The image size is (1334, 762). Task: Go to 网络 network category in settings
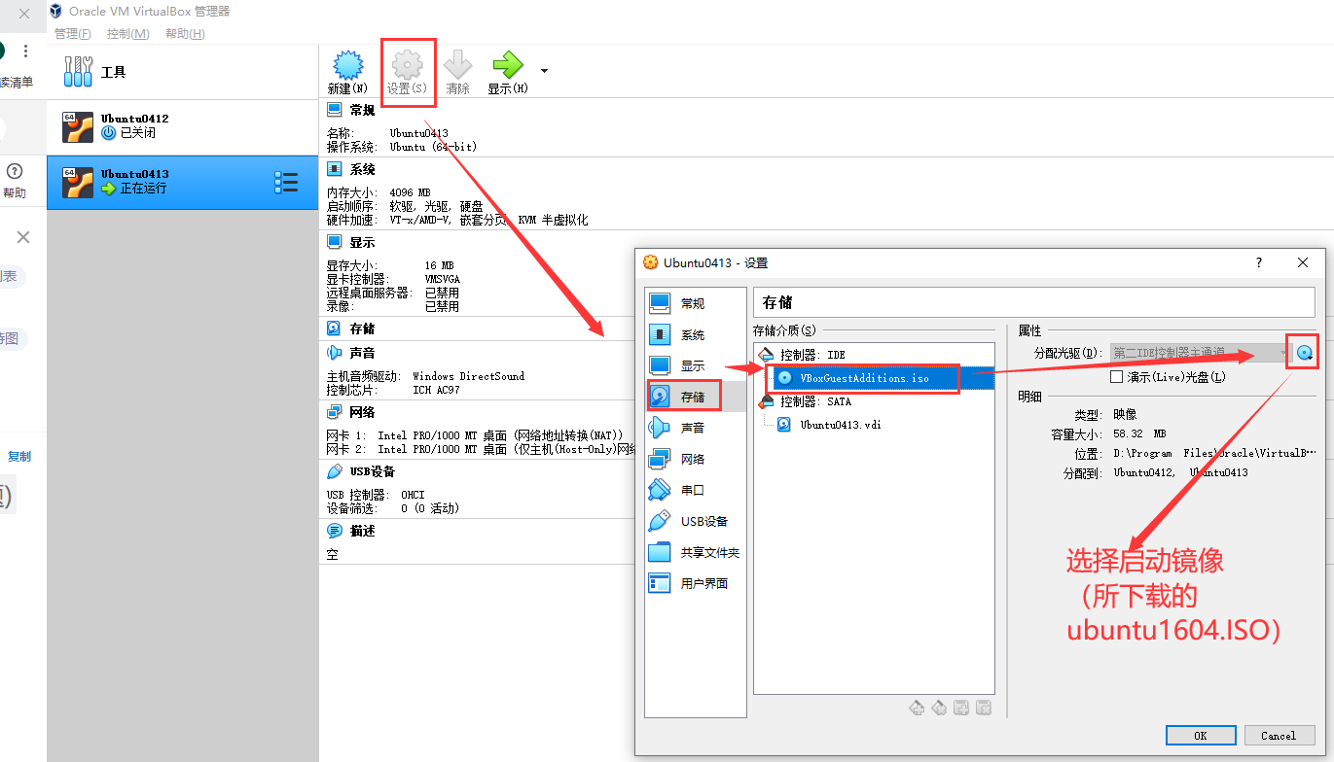(x=696, y=459)
